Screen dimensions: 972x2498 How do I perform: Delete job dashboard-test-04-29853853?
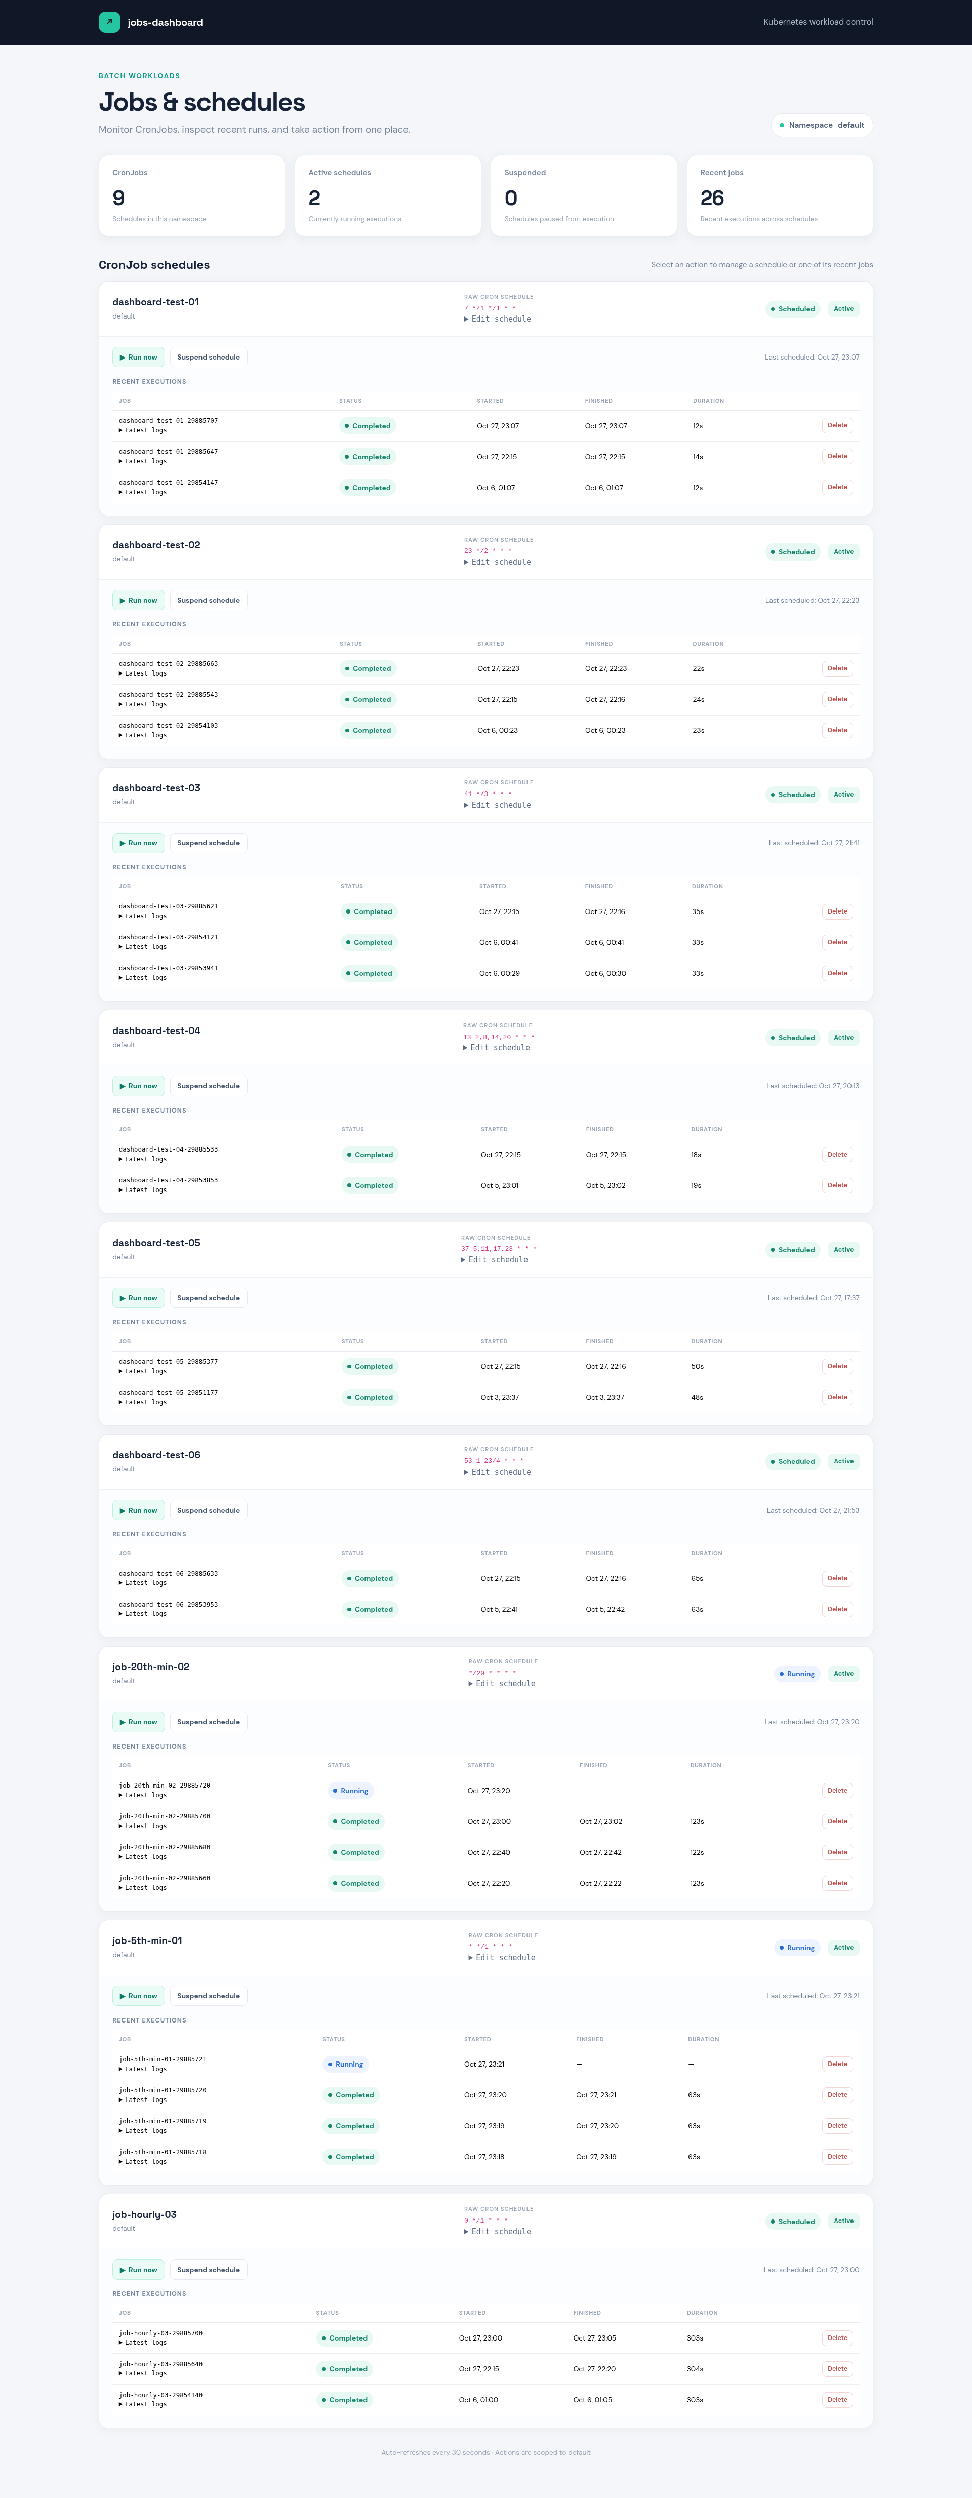coord(837,1185)
